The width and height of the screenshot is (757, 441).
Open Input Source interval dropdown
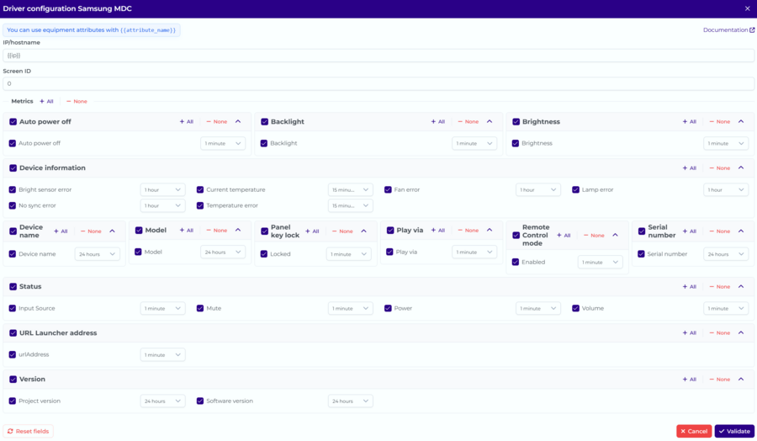pyautogui.click(x=162, y=308)
